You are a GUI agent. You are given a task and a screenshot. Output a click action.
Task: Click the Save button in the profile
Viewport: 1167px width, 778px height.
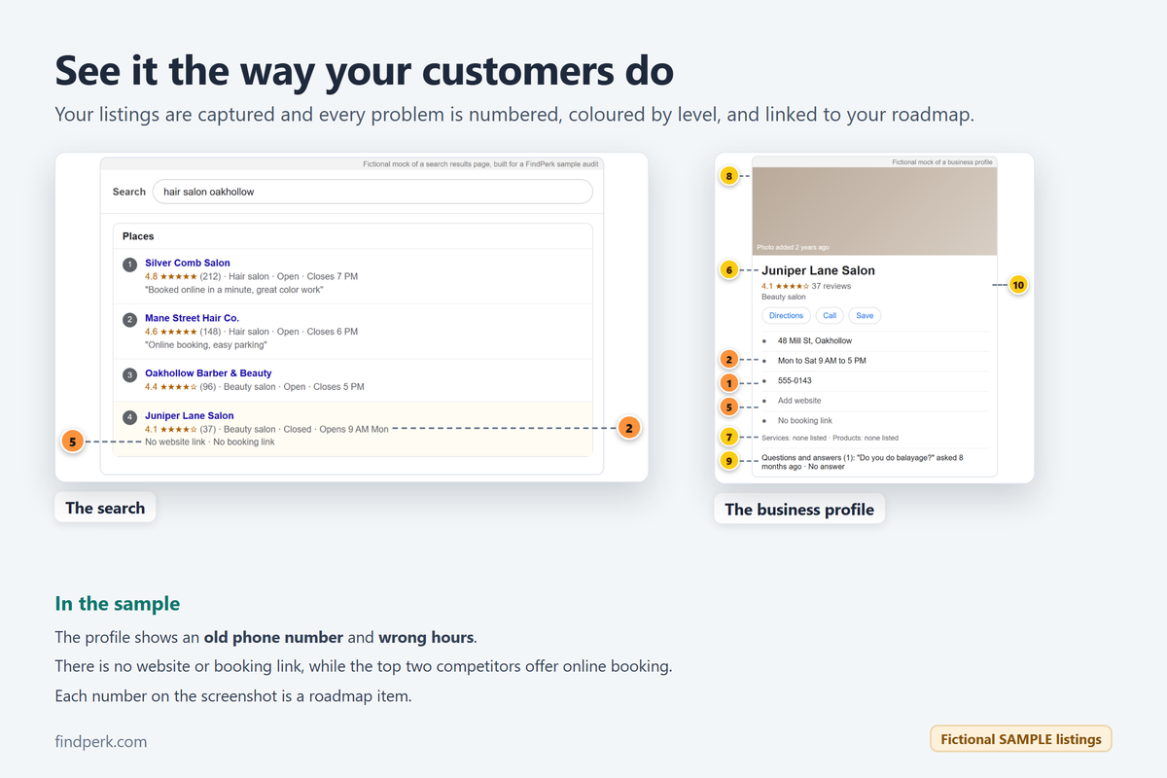click(x=865, y=316)
